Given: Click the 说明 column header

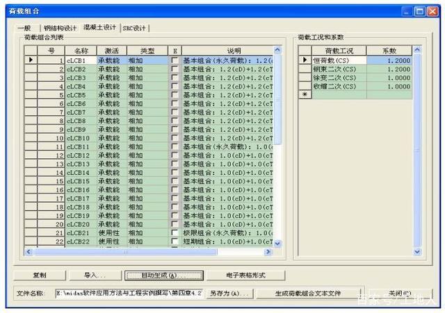Looking at the screenshot, I should 227,51.
